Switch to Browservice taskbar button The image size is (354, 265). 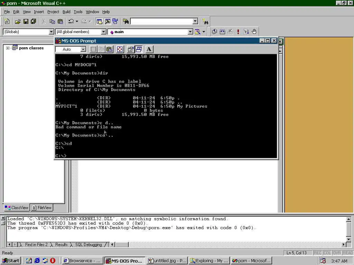click(82, 261)
